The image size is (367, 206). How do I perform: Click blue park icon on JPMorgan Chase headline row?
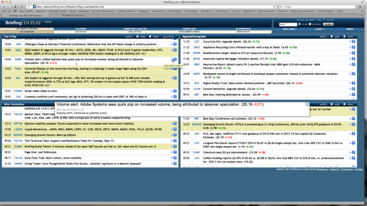(175, 44)
